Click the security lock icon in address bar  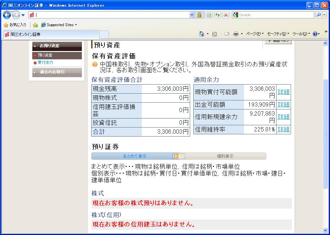coord(199,15)
